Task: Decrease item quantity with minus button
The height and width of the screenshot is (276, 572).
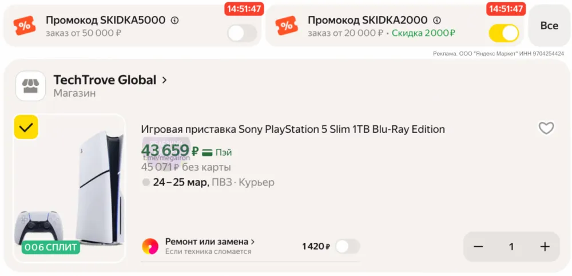Action: pos(479,247)
